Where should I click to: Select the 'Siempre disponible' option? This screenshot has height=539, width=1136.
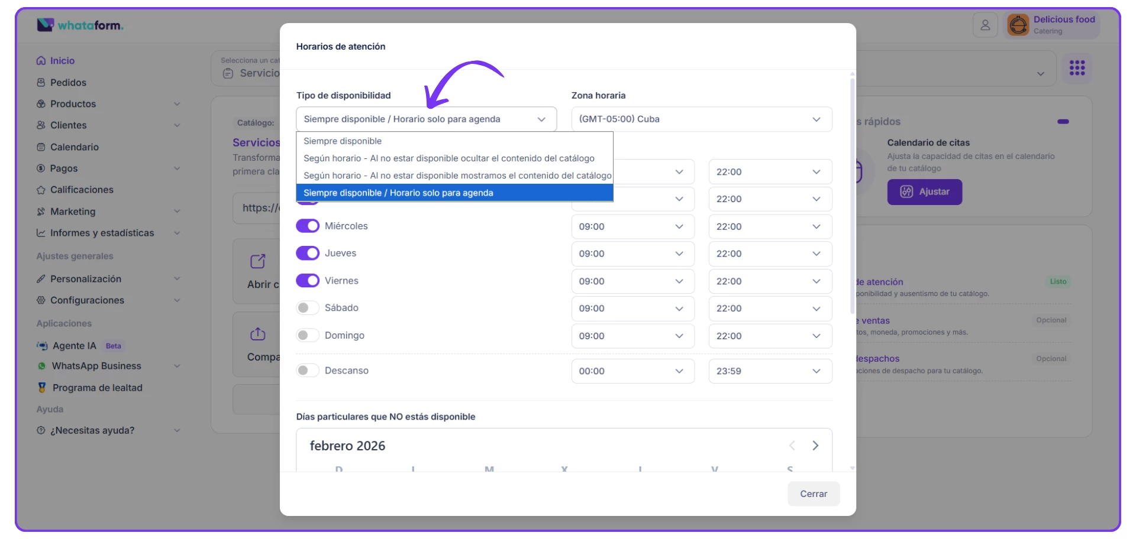343,141
